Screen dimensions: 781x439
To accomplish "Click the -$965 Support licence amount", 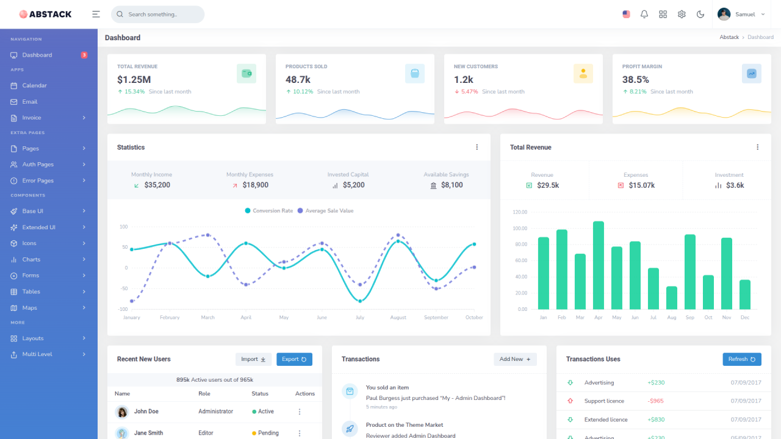I will (x=655, y=401).
